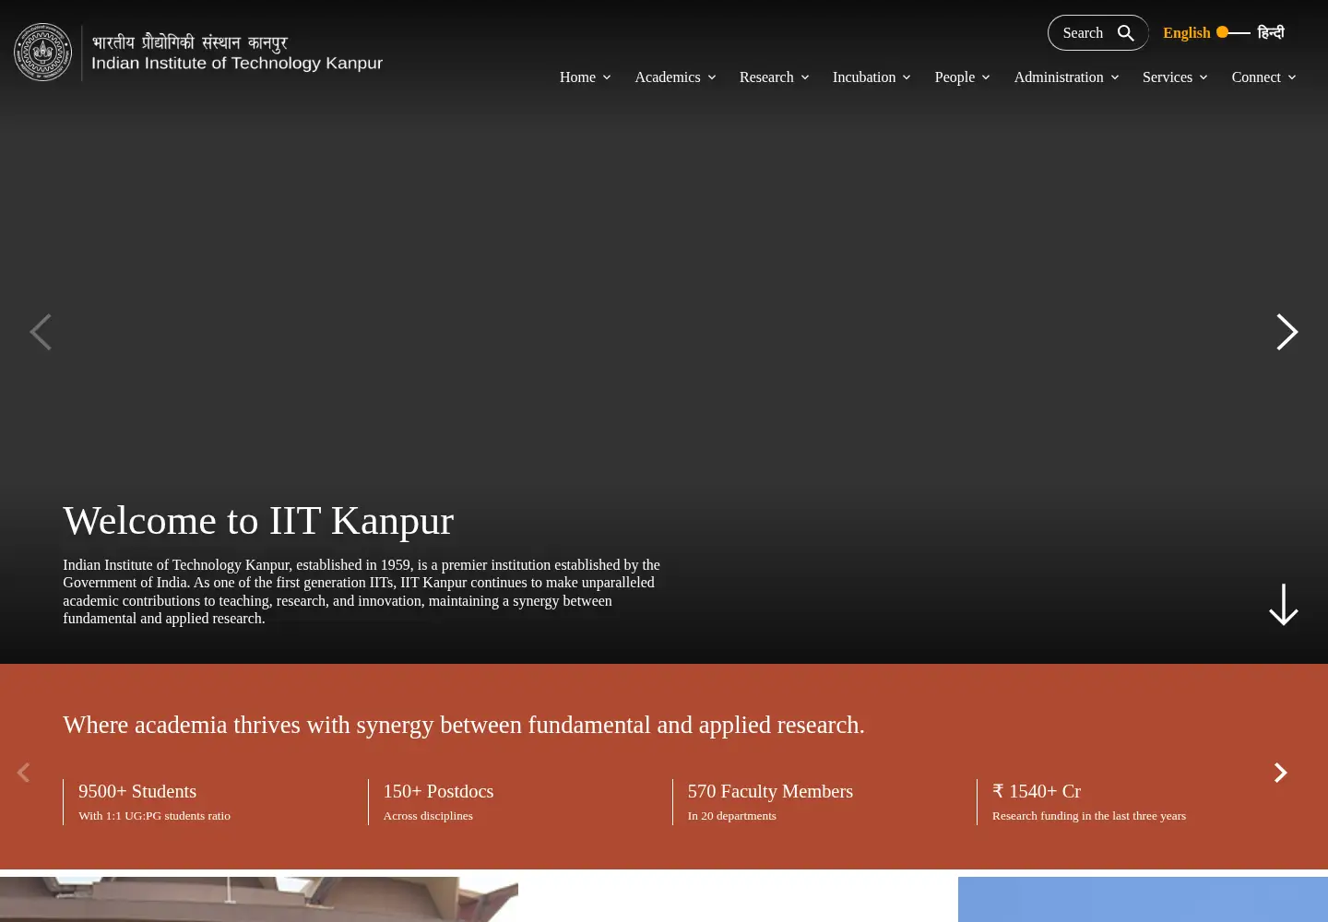Screen dimensions: 1328x922
Task: Click the Welcome to IIT Kanpur heading
Action: 258,521
